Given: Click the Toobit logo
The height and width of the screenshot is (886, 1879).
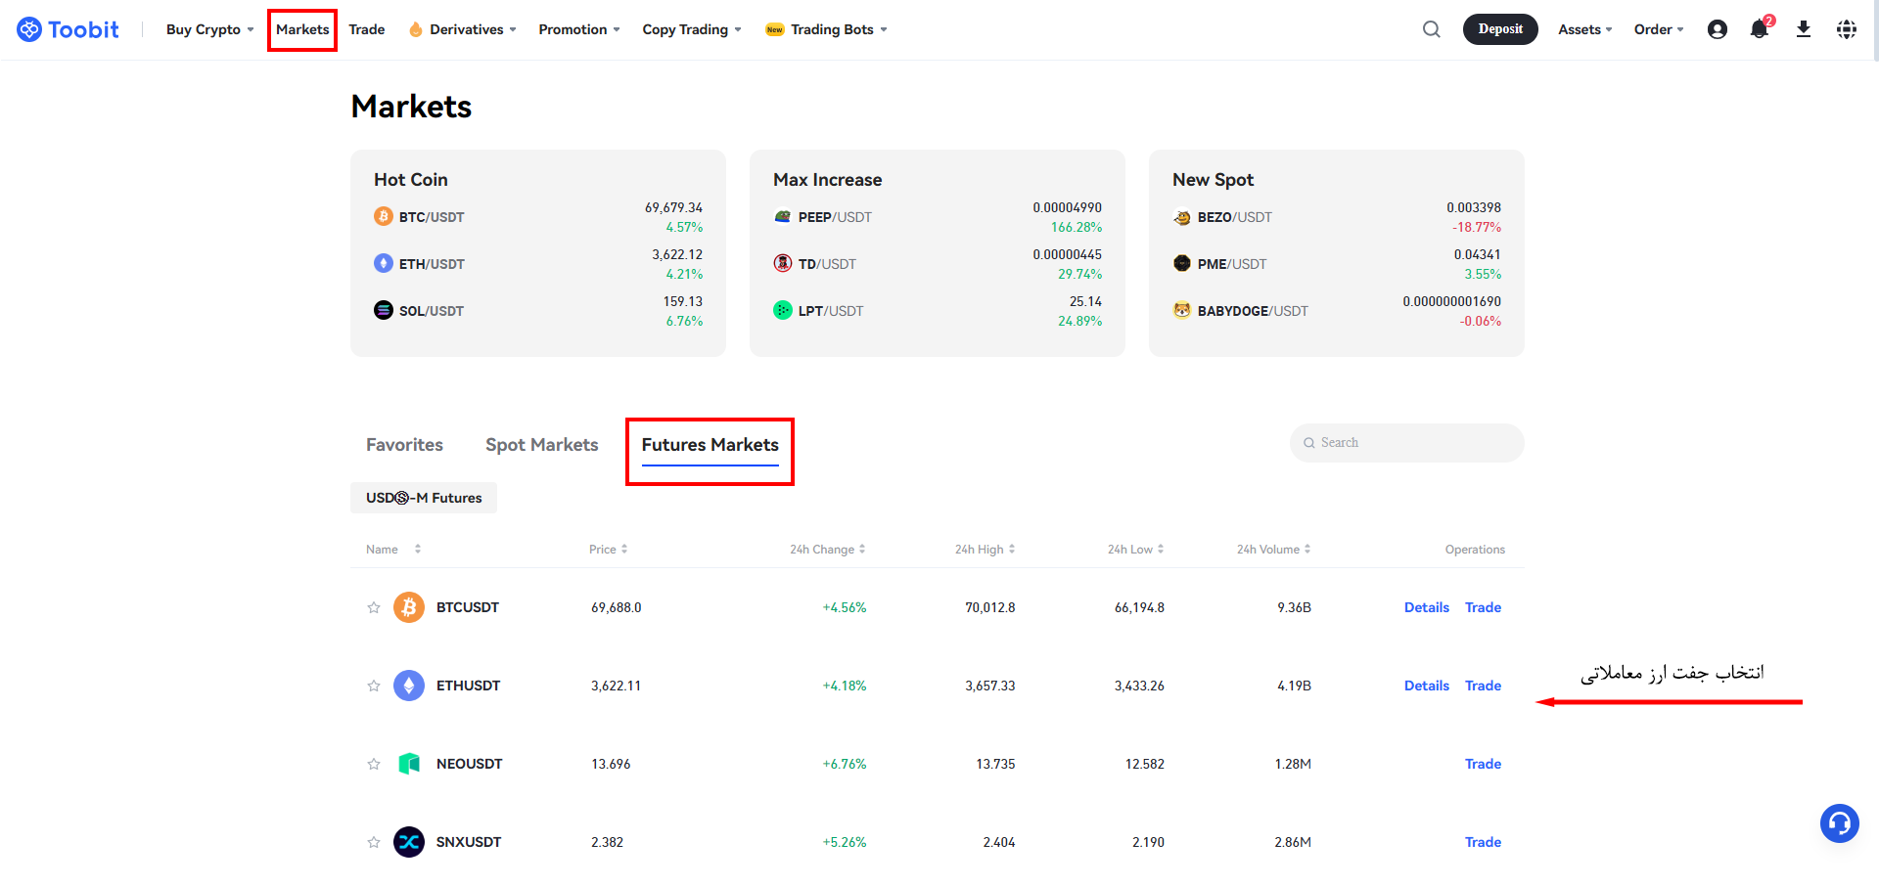Looking at the screenshot, I should tap(68, 29).
